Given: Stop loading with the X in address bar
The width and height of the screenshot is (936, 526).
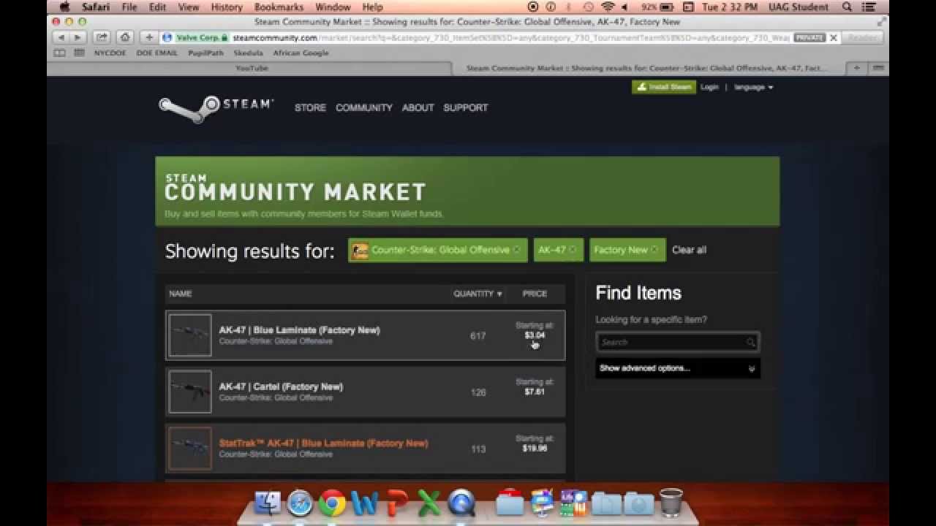Looking at the screenshot, I should point(833,38).
